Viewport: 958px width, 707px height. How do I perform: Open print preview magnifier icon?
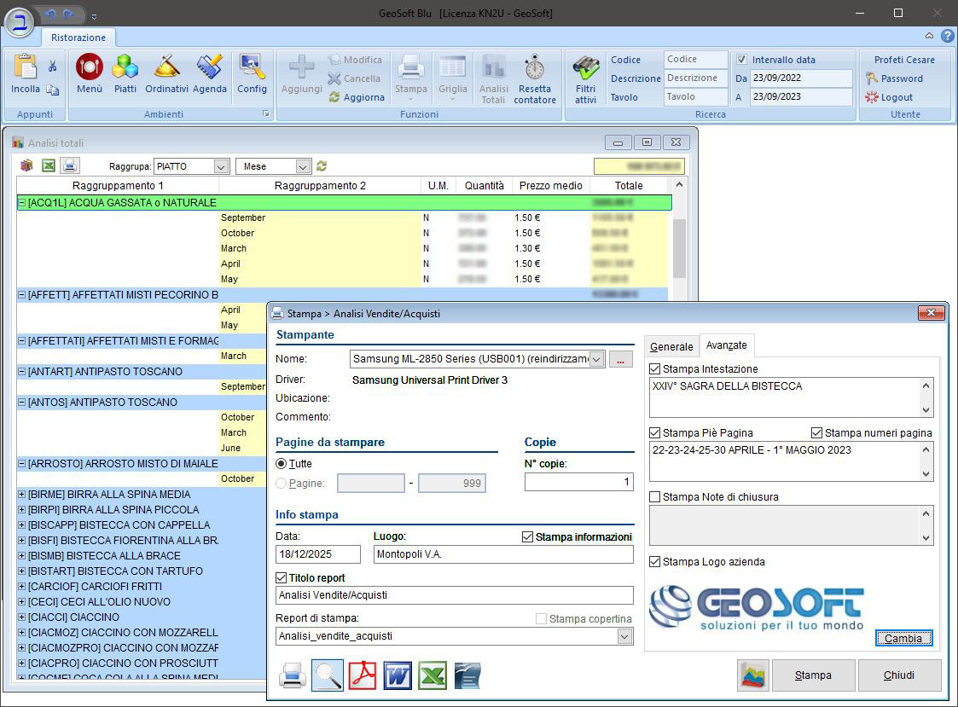[328, 675]
